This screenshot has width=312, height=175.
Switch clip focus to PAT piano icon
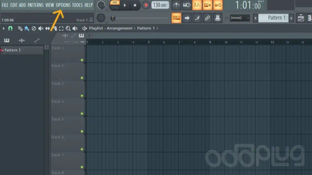click(x=81, y=36)
